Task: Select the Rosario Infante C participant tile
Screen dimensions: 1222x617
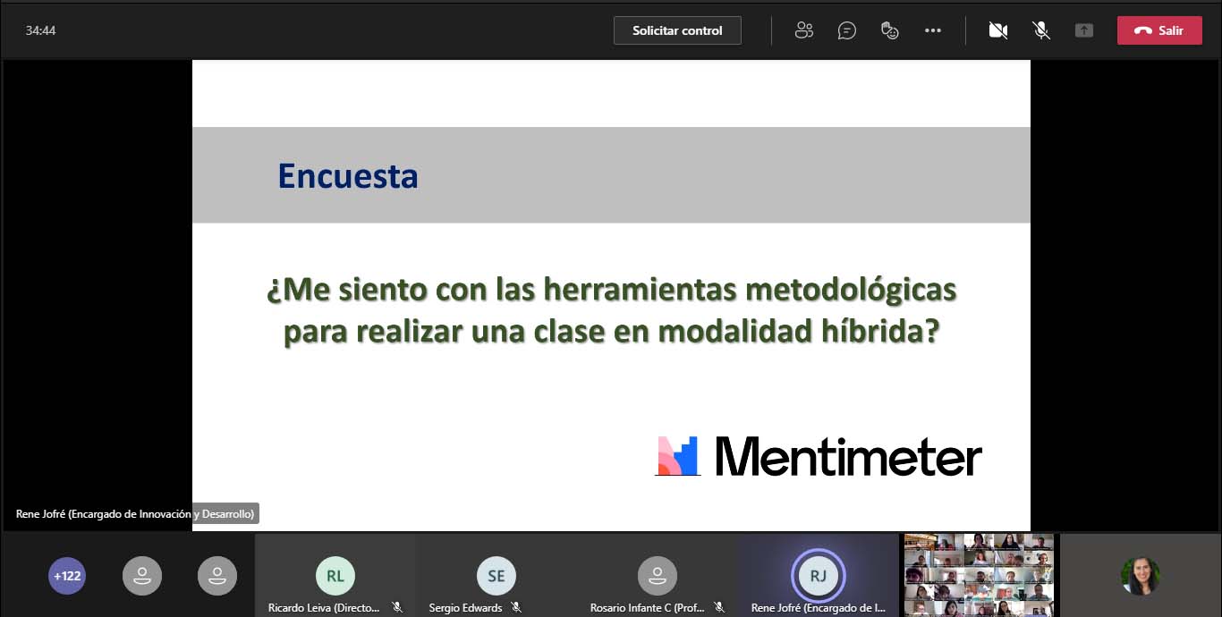Action: tap(658, 576)
